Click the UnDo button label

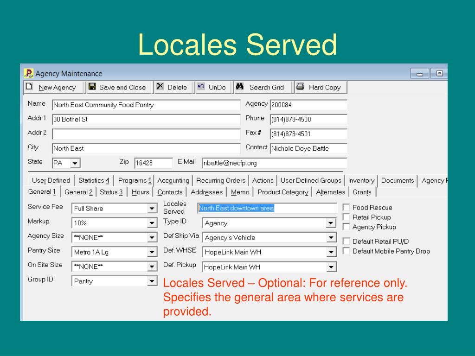point(217,88)
